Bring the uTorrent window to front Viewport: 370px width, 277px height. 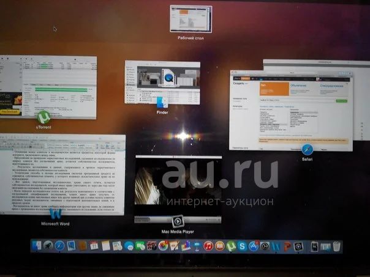48,87
